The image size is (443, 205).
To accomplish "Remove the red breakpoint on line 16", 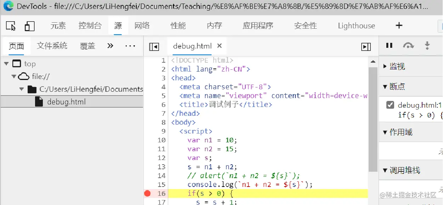I will [148, 193].
